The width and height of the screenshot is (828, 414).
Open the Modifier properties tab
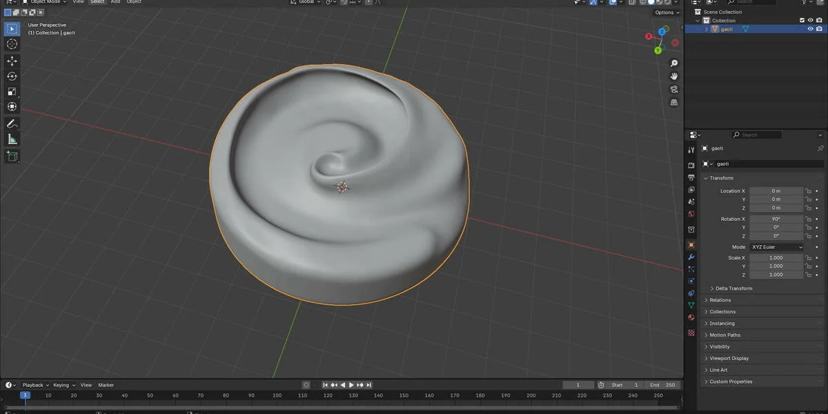click(691, 257)
